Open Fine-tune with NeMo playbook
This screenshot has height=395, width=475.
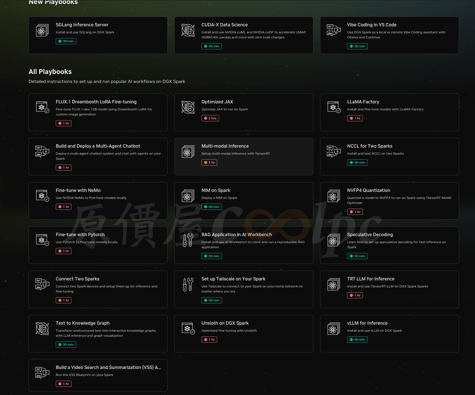78,190
